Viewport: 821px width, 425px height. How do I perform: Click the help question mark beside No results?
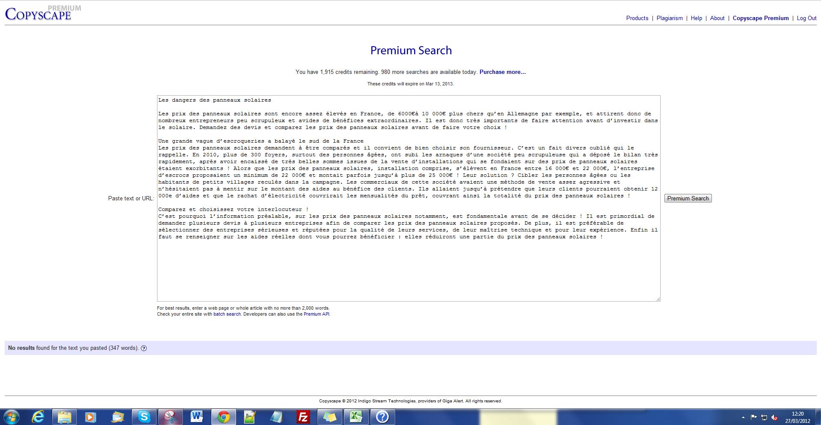(x=144, y=348)
